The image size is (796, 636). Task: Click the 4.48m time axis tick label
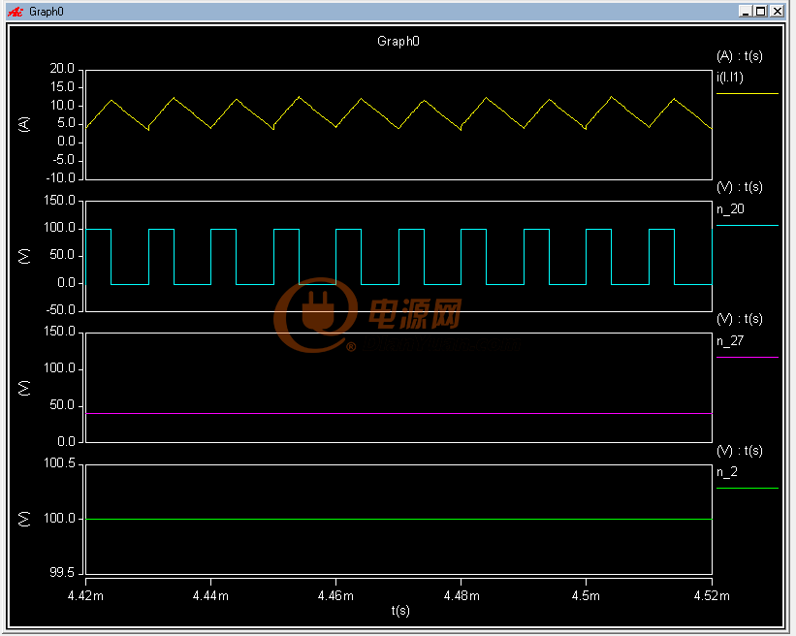click(x=461, y=595)
